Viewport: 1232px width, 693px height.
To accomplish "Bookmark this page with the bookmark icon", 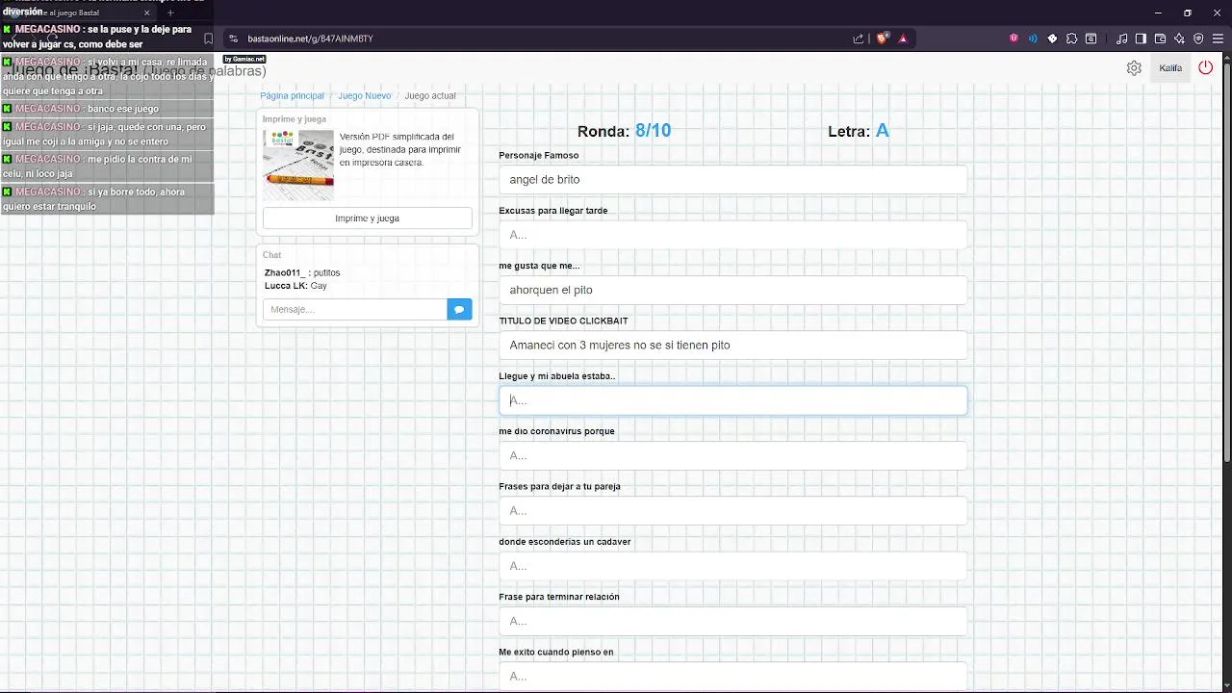I will point(208,38).
